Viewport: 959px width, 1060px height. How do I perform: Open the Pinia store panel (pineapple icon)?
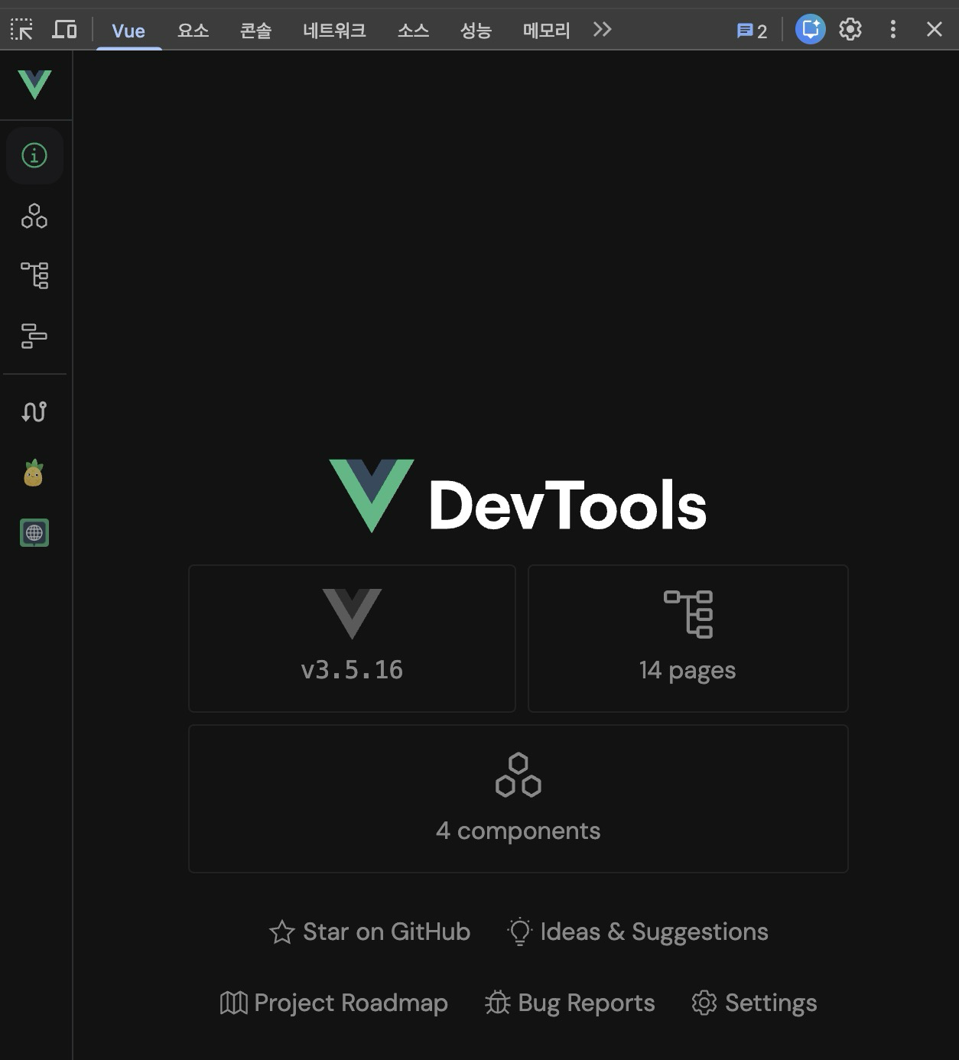click(x=34, y=473)
